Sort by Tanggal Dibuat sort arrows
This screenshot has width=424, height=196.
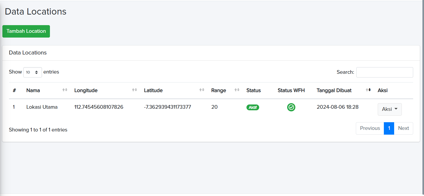pyautogui.click(x=368, y=90)
